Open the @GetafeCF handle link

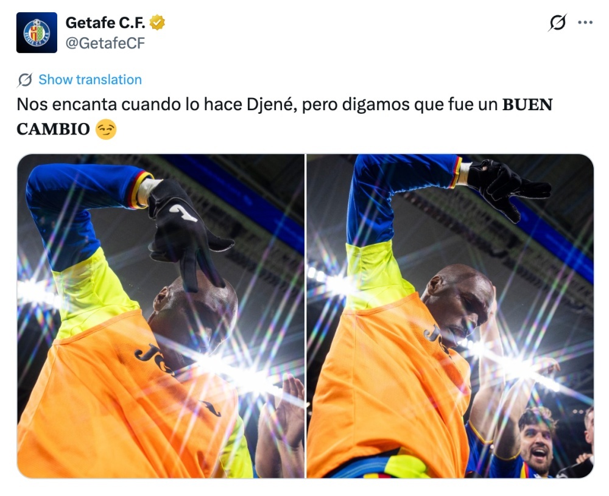pos(105,43)
